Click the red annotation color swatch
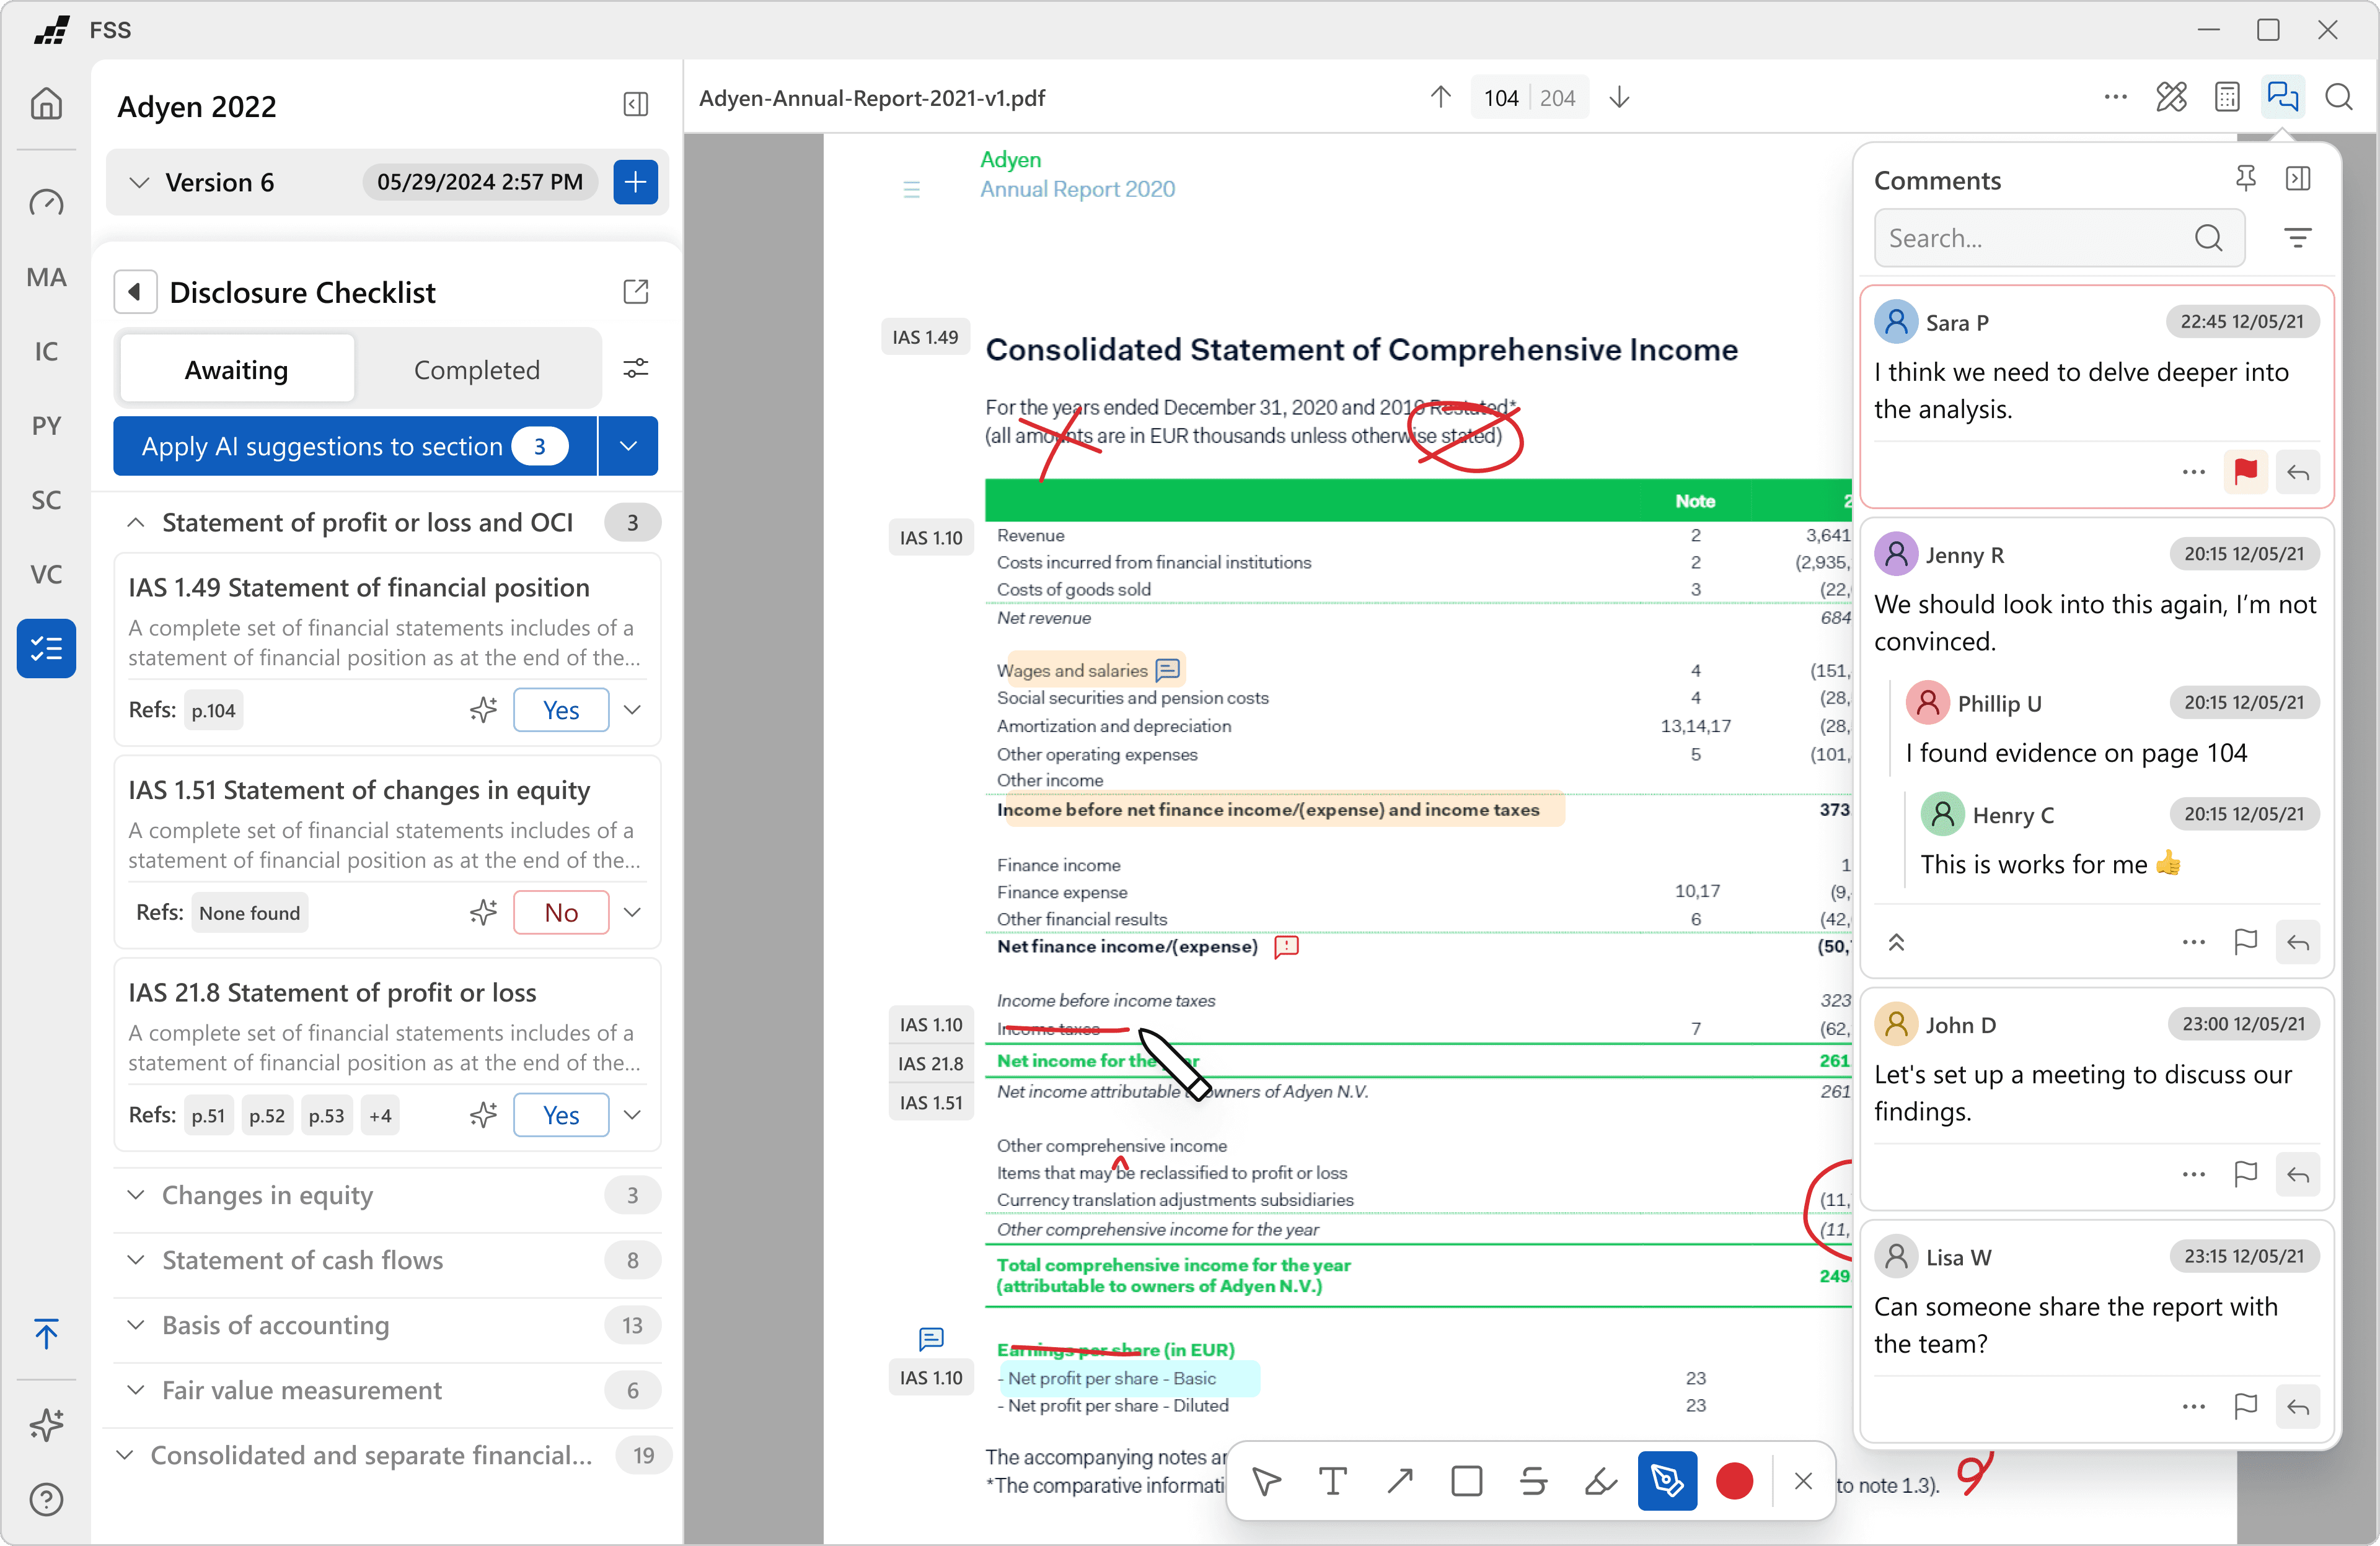2380x1546 pixels. [1733, 1480]
